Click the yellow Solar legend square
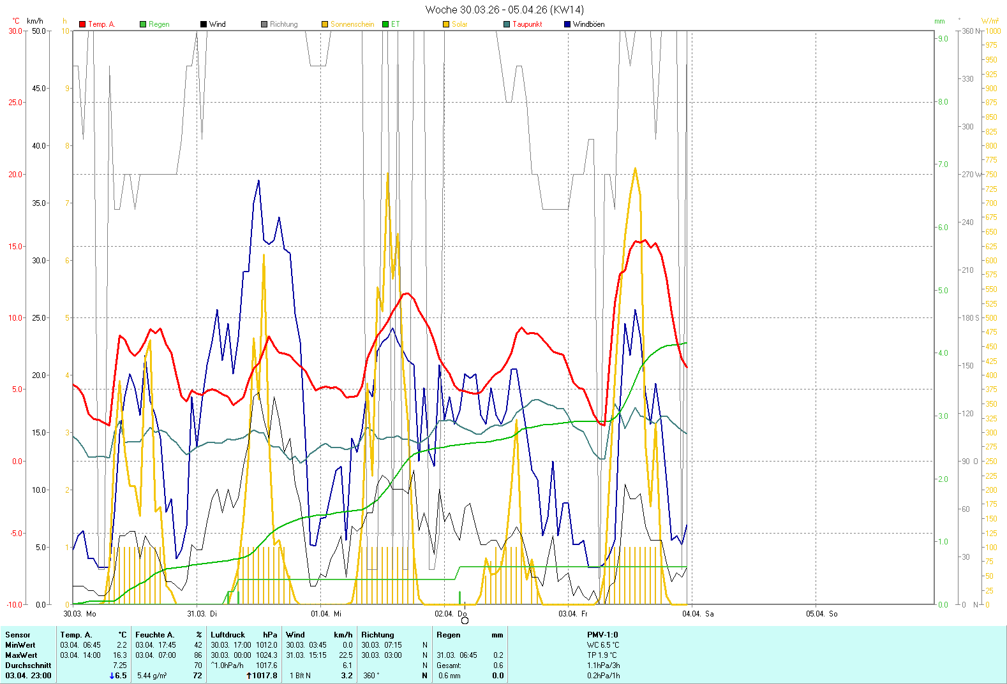This screenshot has height=684, width=1007. tap(446, 24)
